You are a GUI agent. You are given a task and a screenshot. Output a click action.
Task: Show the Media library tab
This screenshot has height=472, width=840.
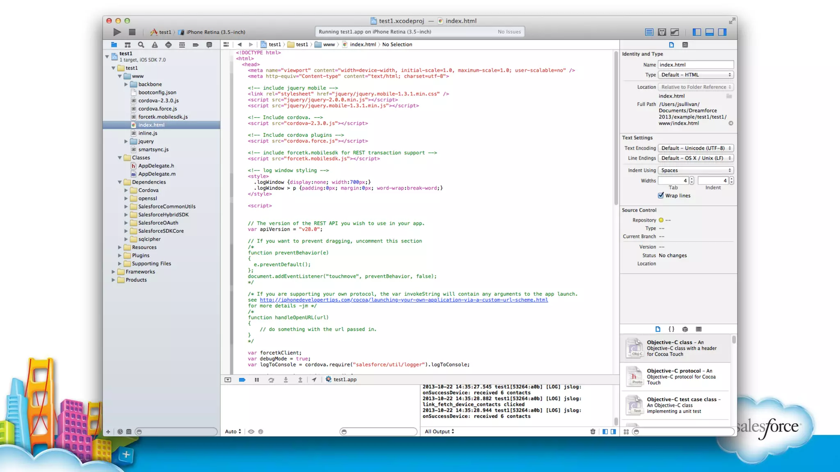(698, 329)
